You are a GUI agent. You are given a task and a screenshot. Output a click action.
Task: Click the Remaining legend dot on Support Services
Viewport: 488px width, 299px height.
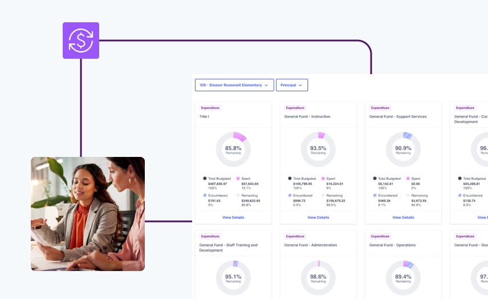tap(408, 195)
